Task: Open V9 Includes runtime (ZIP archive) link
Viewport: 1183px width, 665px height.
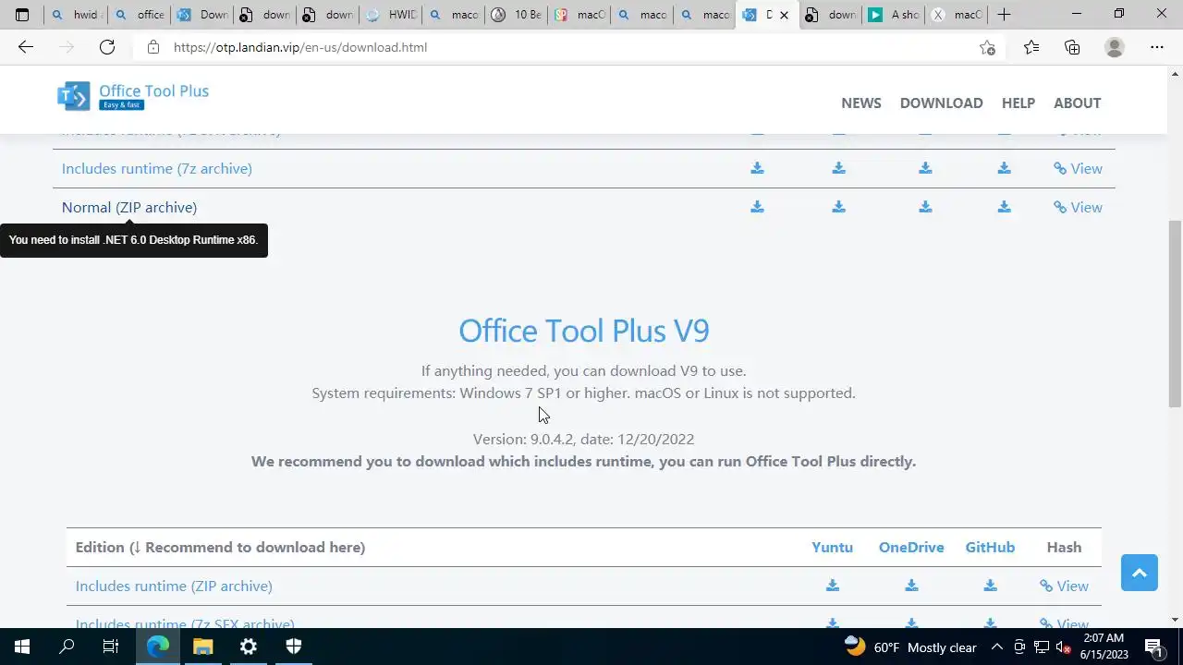Action: tap(174, 586)
